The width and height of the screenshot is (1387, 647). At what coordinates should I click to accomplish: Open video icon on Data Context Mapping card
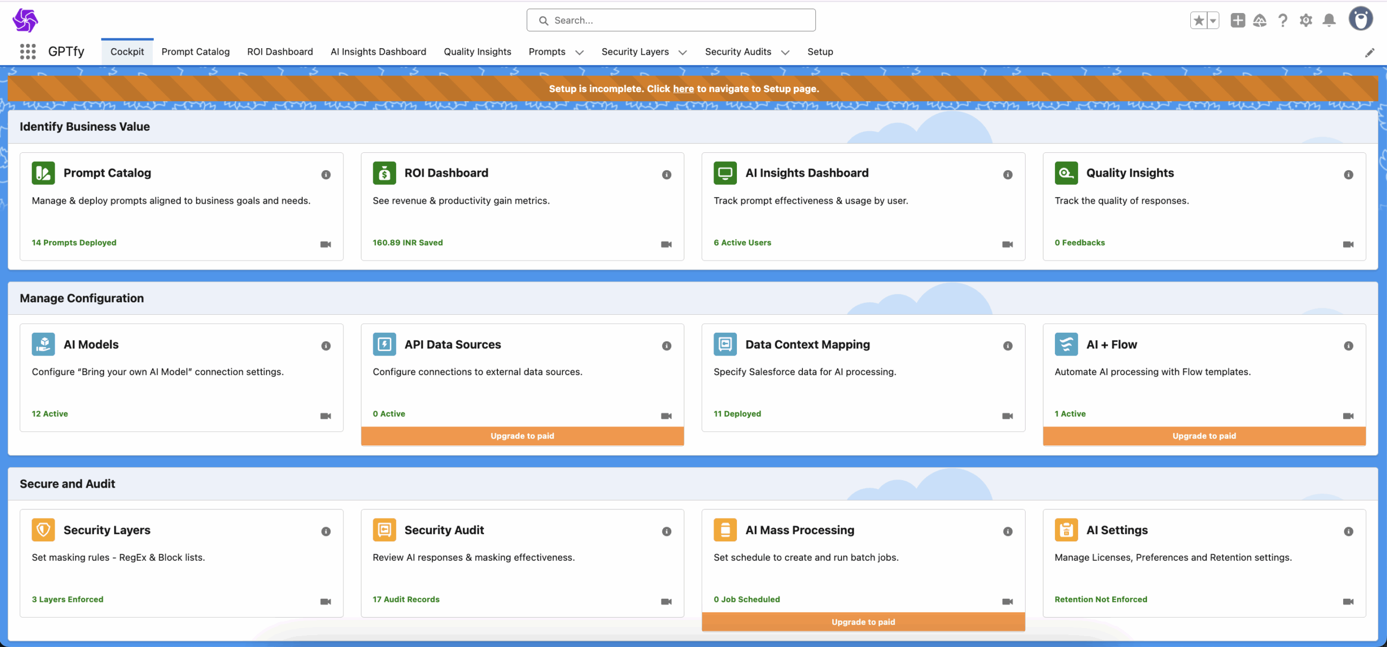pyautogui.click(x=1008, y=416)
